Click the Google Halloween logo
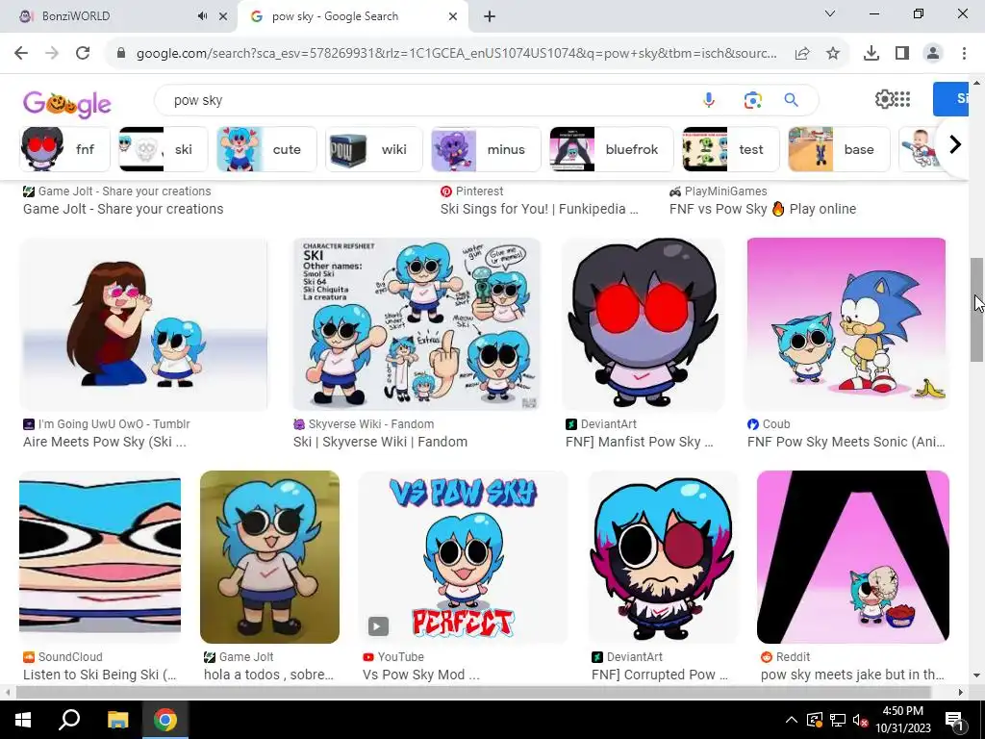 click(x=67, y=104)
